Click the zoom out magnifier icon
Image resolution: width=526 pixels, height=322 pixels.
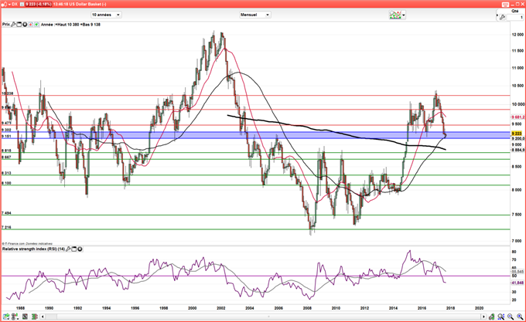tap(511, 317)
